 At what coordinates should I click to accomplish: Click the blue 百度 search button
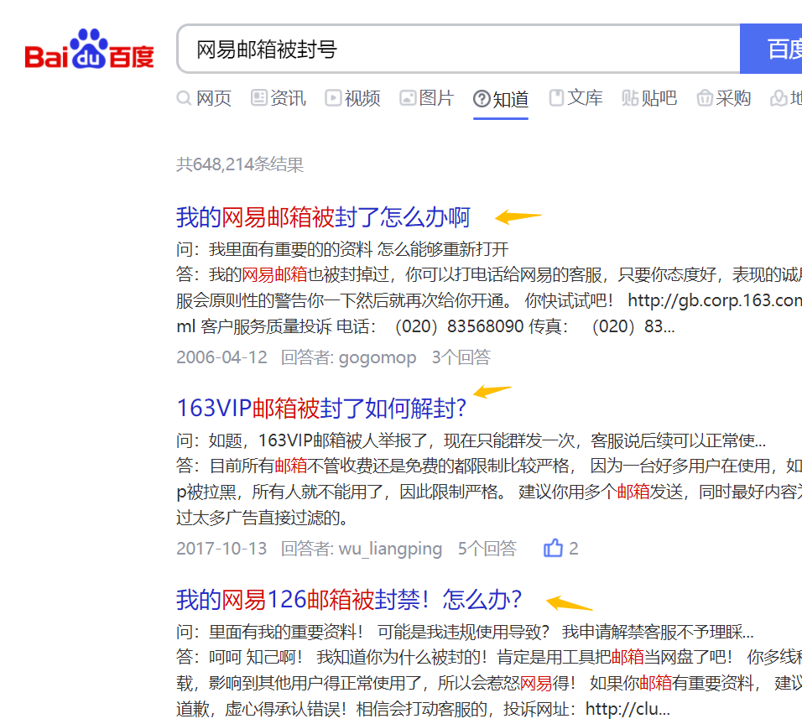(x=771, y=49)
